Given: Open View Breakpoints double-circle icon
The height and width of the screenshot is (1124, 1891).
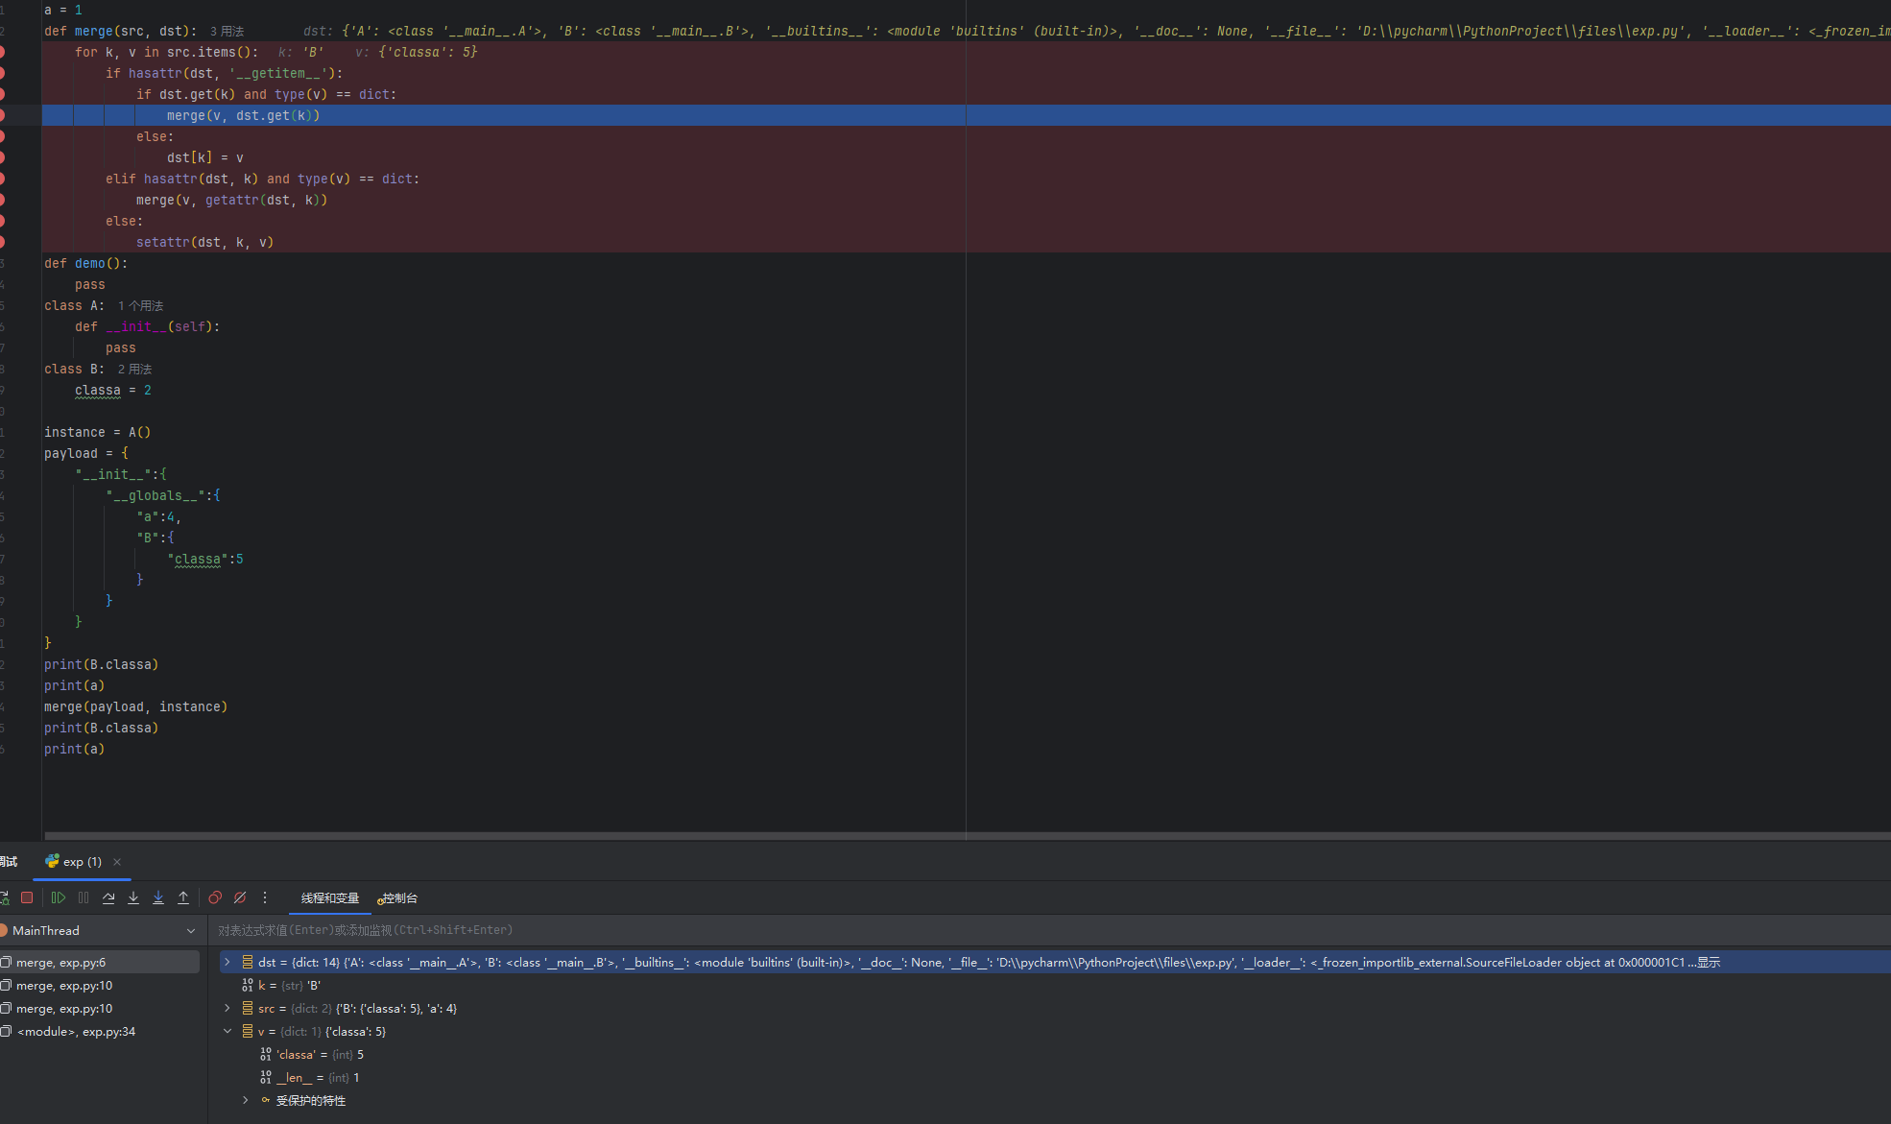Looking at the screenshot, I should tap(215, 897).
